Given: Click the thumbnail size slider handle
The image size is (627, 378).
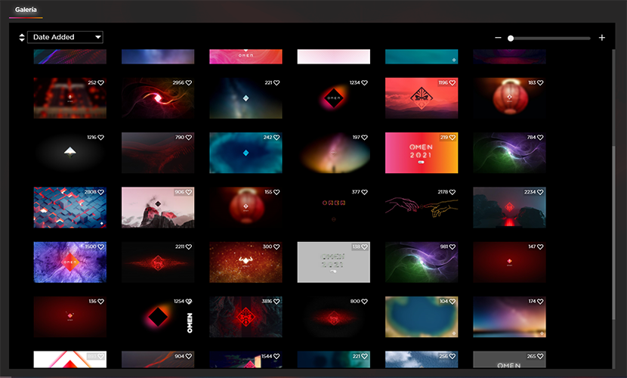Looking at the screenshot, I should point(511,38).
